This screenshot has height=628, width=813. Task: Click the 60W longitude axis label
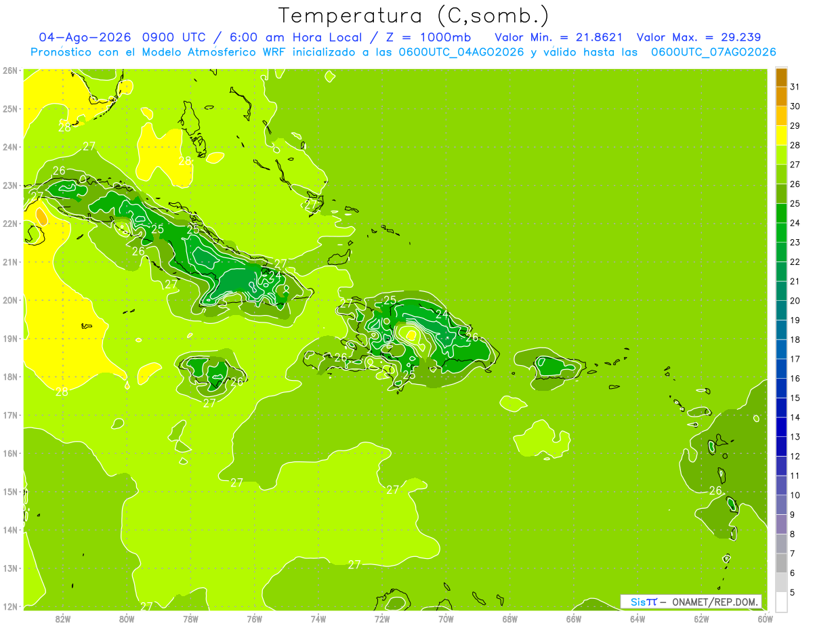pyautogui.click(x=765, y=619)
